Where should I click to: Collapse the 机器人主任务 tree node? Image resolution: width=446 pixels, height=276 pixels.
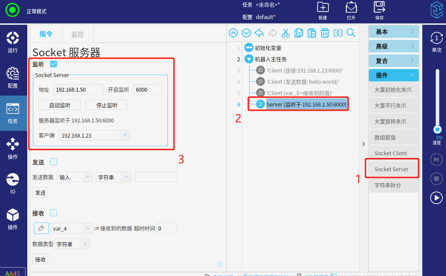point(249,59)
